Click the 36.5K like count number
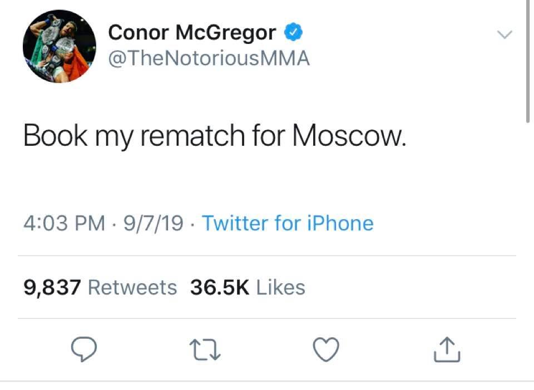The image size is (534, 390). 219,288
